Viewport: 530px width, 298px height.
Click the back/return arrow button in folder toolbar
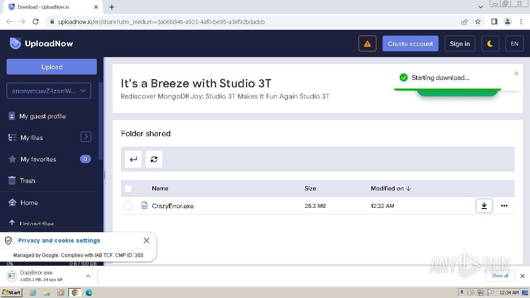133,159
